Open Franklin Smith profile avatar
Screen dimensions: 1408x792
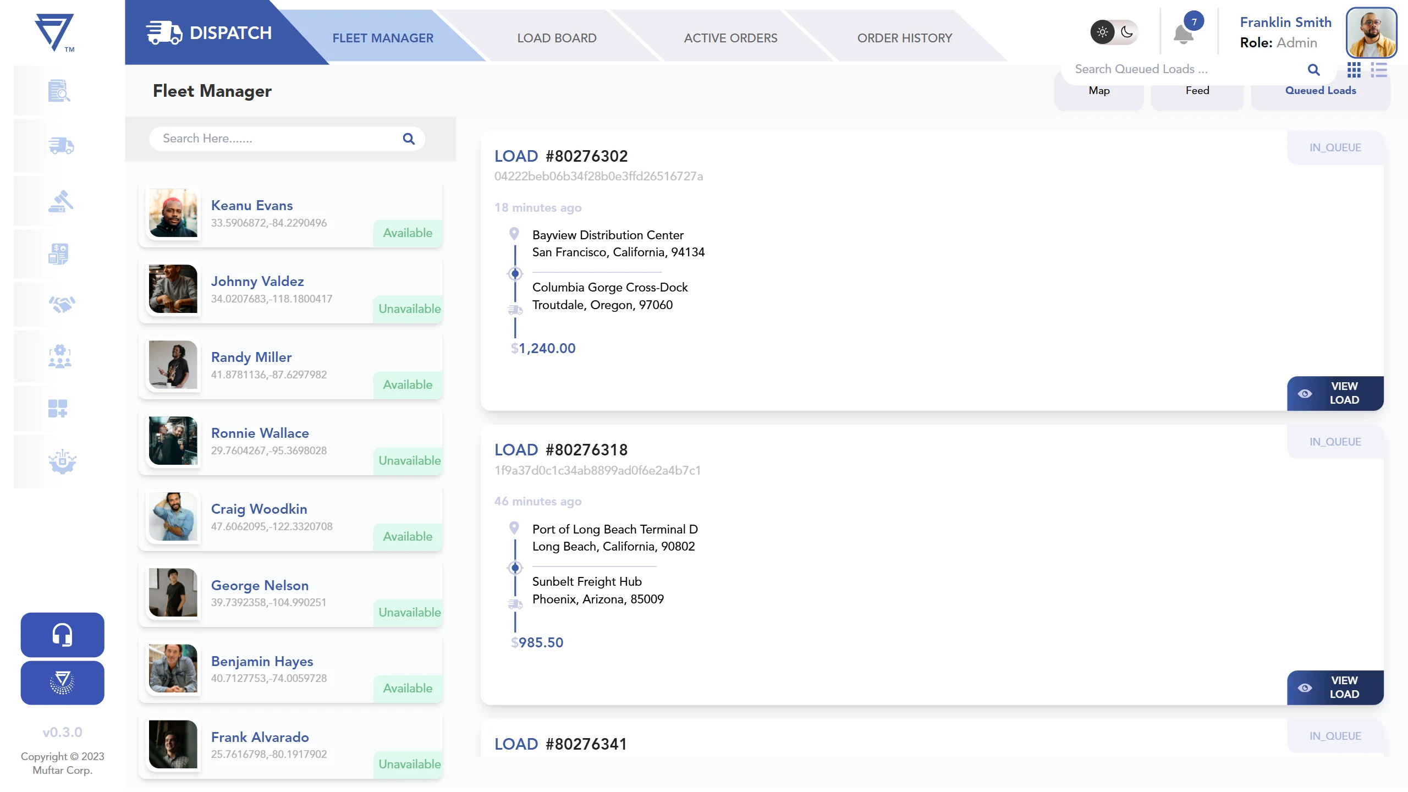(x=1371, y=32)
